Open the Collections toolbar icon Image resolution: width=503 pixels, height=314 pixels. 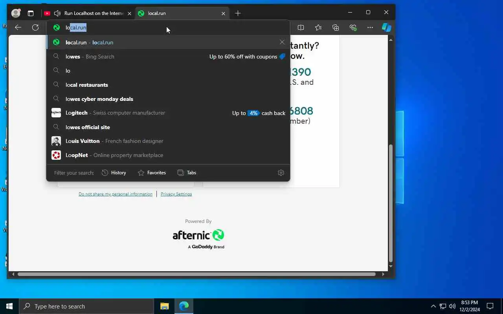coord(335,27)
